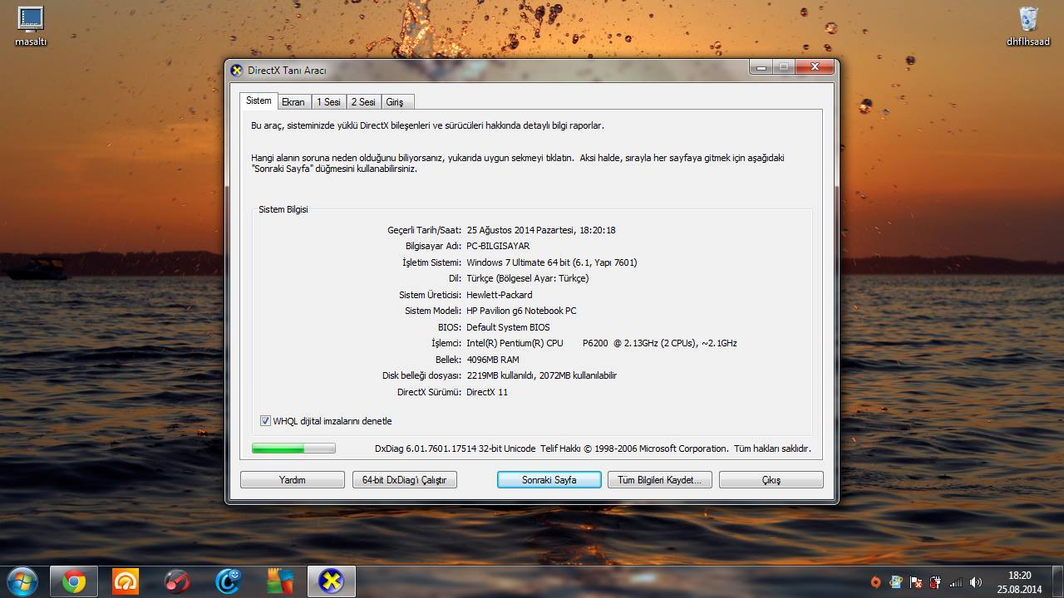Open AVG antivirus from the taskbar
This screenshot has height=598, width=1064.
[x=280, y=581]
